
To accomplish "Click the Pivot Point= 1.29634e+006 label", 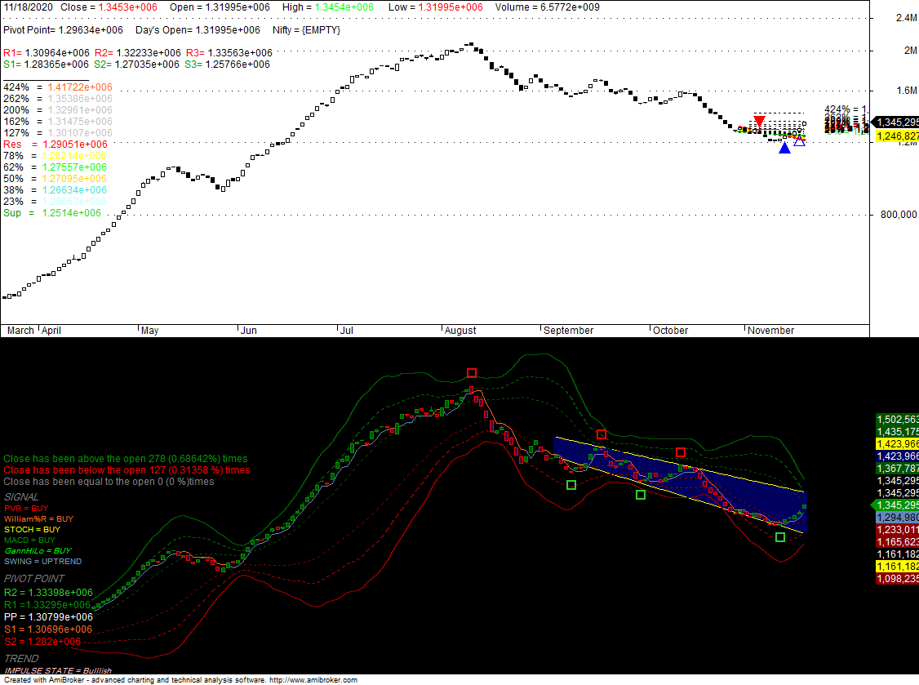I will [64, 30].
